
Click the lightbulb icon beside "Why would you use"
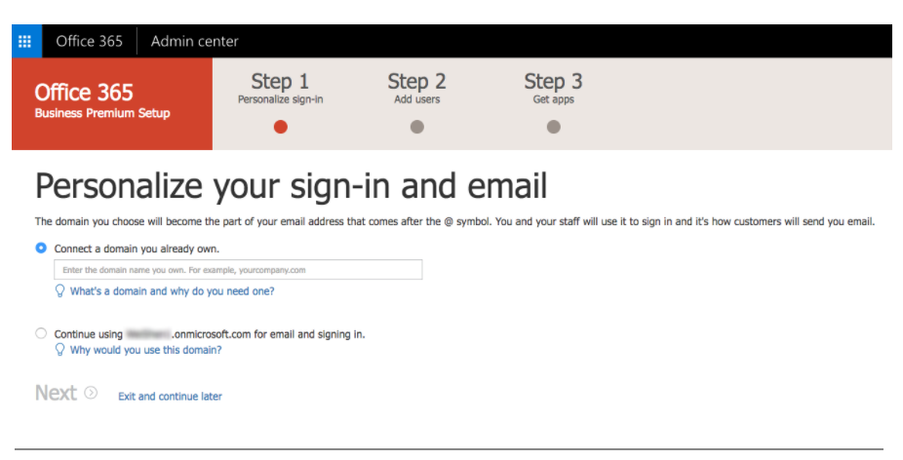(x=59, y=350)
